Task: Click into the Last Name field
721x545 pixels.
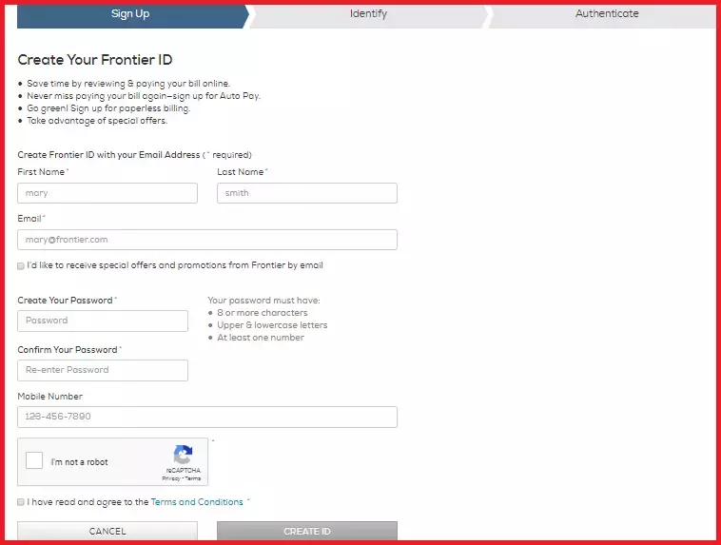Action: click(307, 193)
